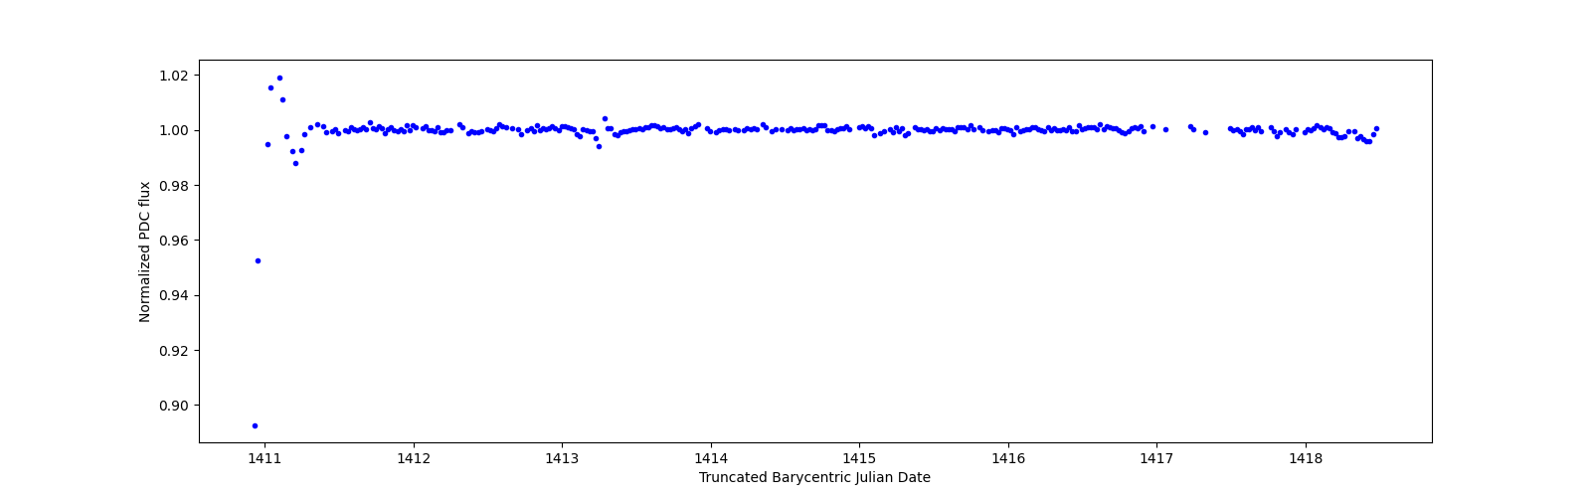Screen dimensions: 1591x497
Task: Click x-axis tick label 1415
Action: tap(859, 458)
